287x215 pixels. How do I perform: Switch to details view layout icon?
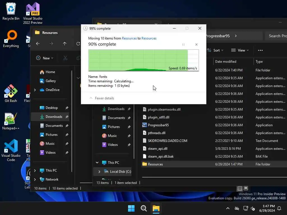coord(240,188)
